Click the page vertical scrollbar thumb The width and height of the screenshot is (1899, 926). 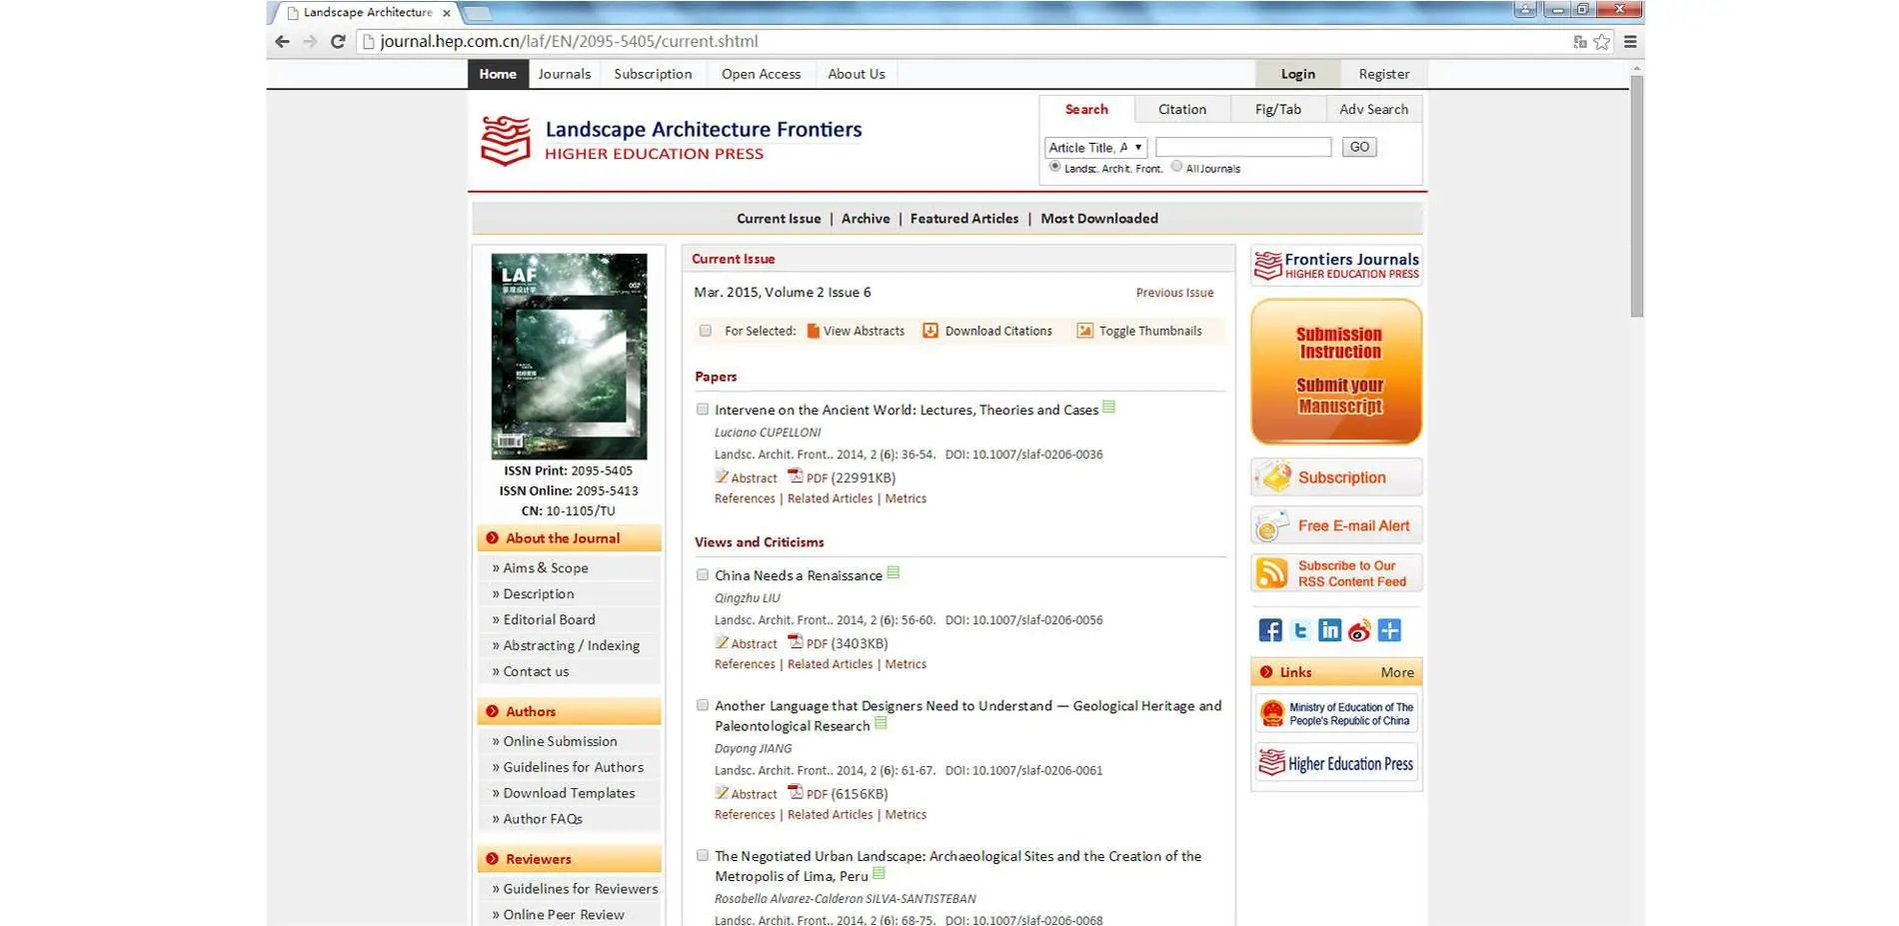pyautogui.click(x=1636, y=195)
